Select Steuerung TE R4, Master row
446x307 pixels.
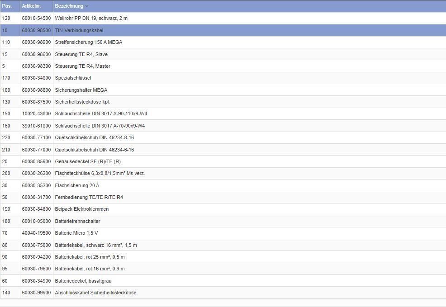point(82,66)
